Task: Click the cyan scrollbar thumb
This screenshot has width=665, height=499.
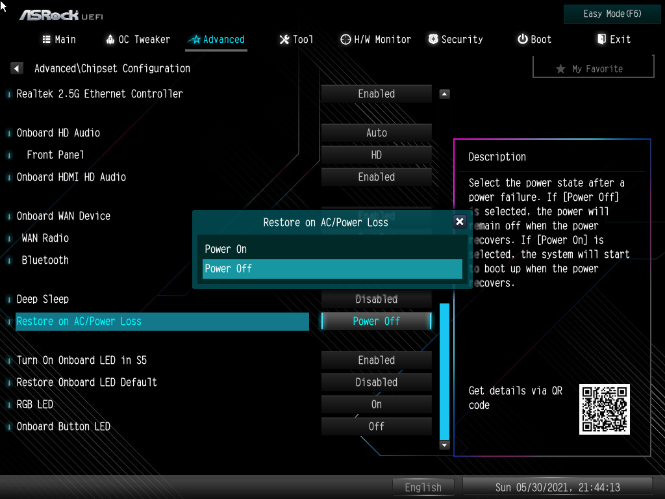Action: [444, 371]
